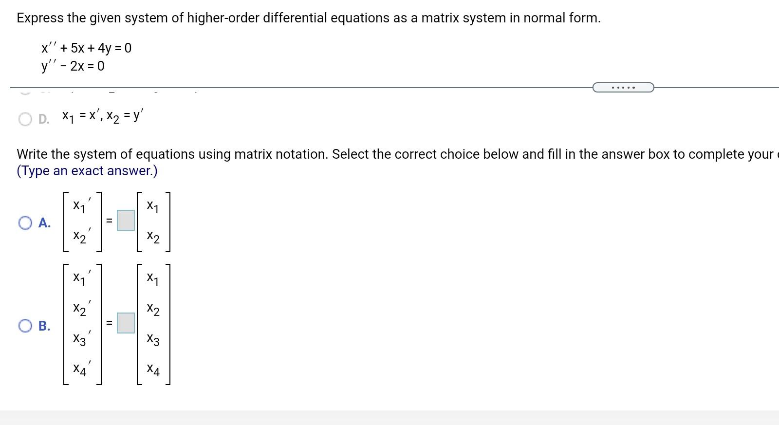The width and height of the screenshot is (779, 425).
Task: Click the y'' − 2x = 0 equation
Action: (73, 66)
